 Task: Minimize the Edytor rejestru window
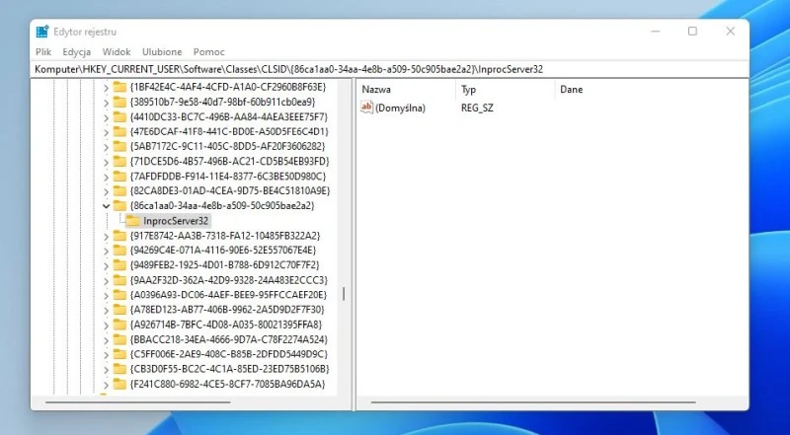pos(655,32)
